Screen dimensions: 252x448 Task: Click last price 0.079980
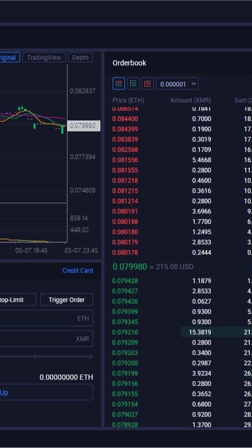tap(130, 267)
